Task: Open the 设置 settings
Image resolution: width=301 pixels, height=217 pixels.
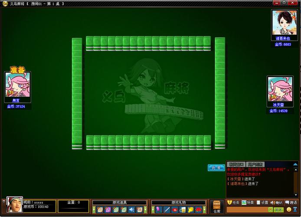Action: coord(262,202)
